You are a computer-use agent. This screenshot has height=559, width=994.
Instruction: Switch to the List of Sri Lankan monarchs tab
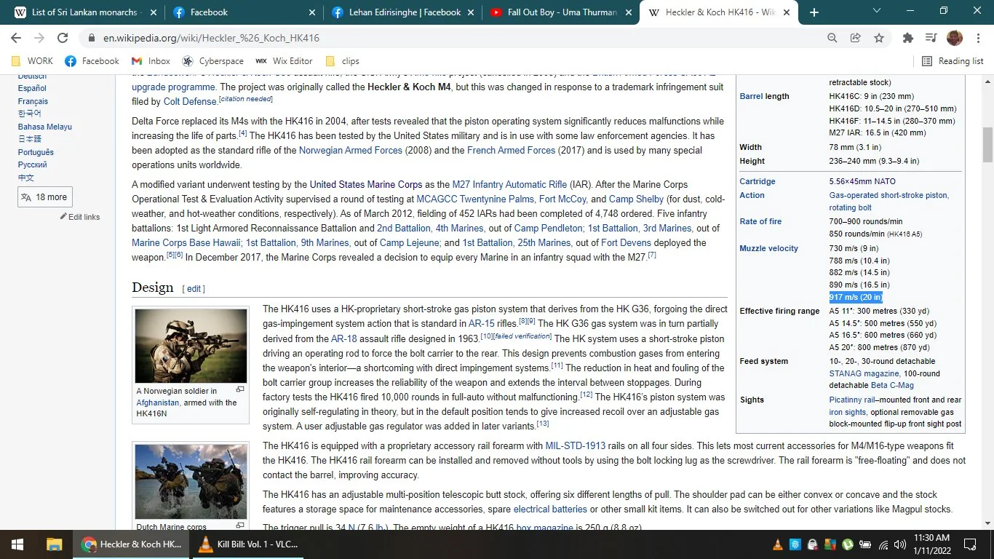click(x=84, y=12)
